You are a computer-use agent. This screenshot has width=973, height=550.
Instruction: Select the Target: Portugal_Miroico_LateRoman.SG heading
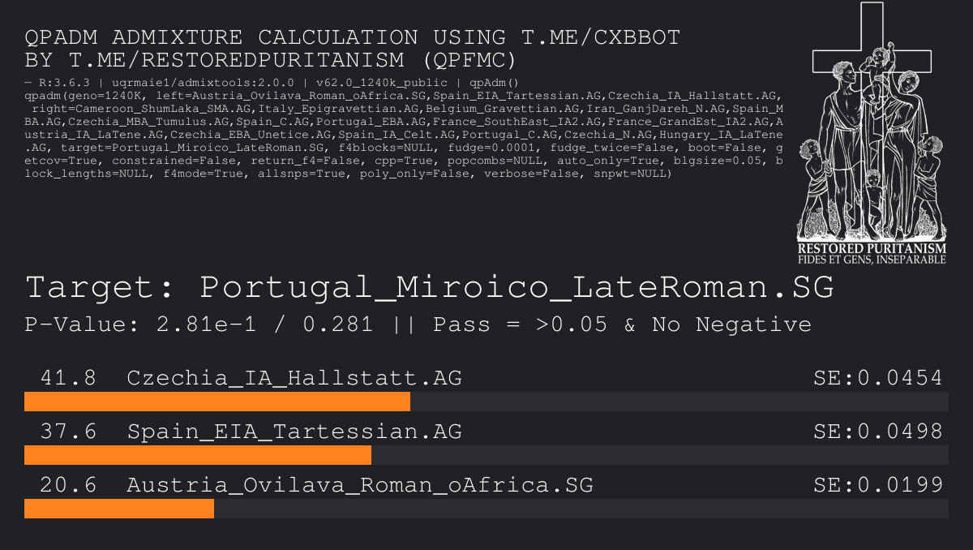(x=430, y=288)
